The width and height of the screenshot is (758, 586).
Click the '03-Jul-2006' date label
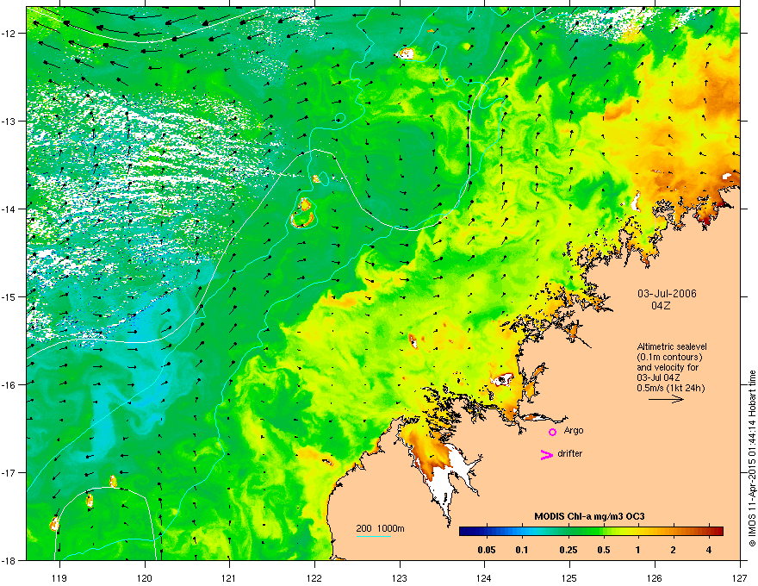(667, 294)
